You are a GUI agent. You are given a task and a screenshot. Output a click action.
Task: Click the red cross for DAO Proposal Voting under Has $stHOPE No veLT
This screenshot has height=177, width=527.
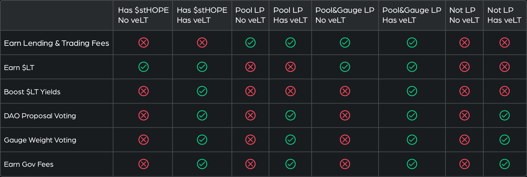click(144, 115)
